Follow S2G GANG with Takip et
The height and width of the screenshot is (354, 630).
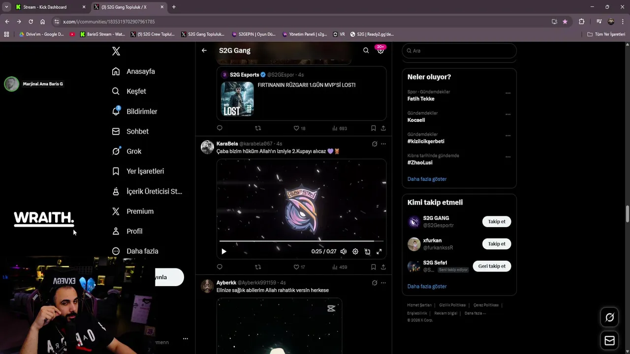(497, 221)
